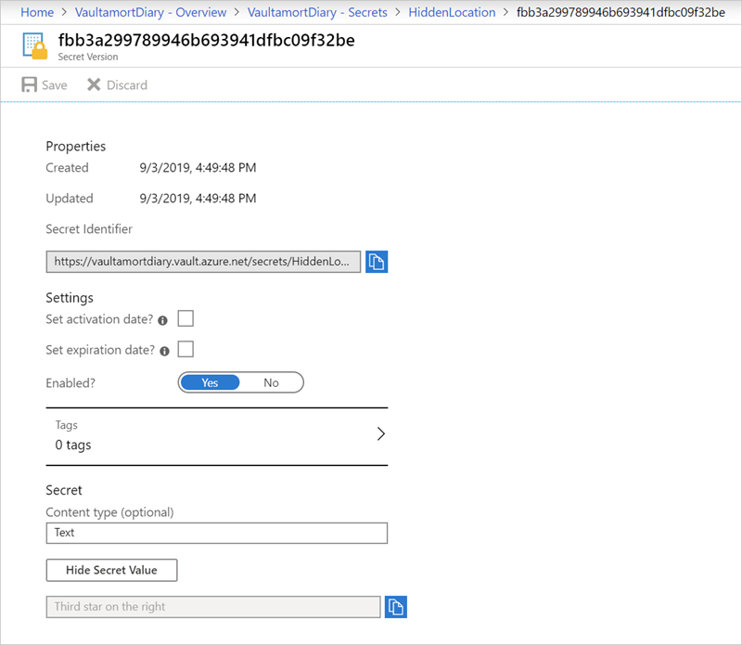Click the 'Secret Identifier' label
This screenshot has width=742, height=645.
[x=89, y=229]
